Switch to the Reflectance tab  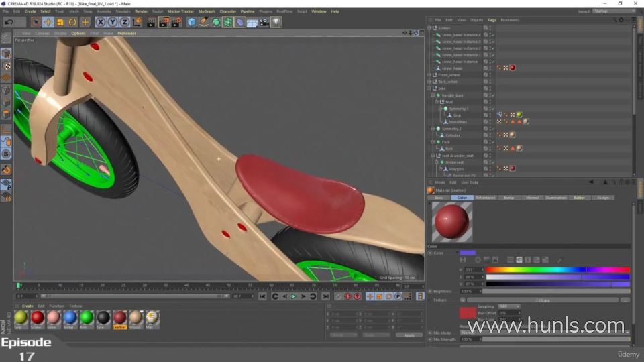pyautogui.click(x=484, y=198)
